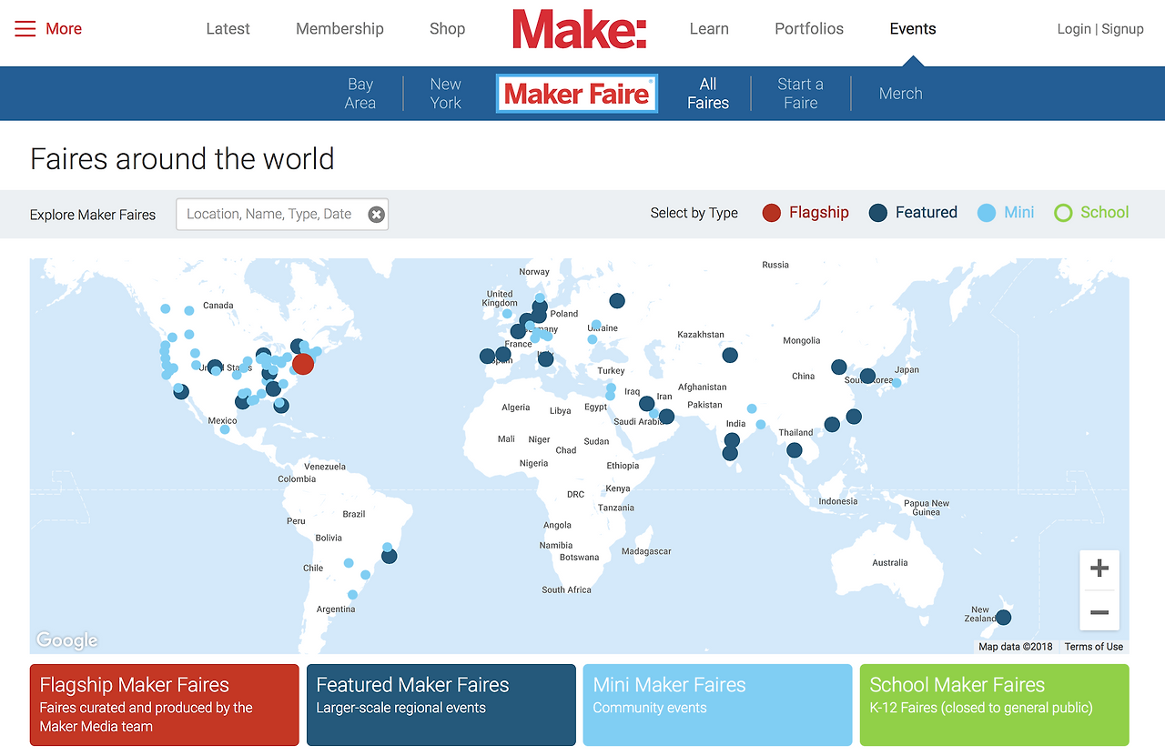Open the Merch tab
The width and height of the screenshot is (1165, 755).
click(901, 94)
